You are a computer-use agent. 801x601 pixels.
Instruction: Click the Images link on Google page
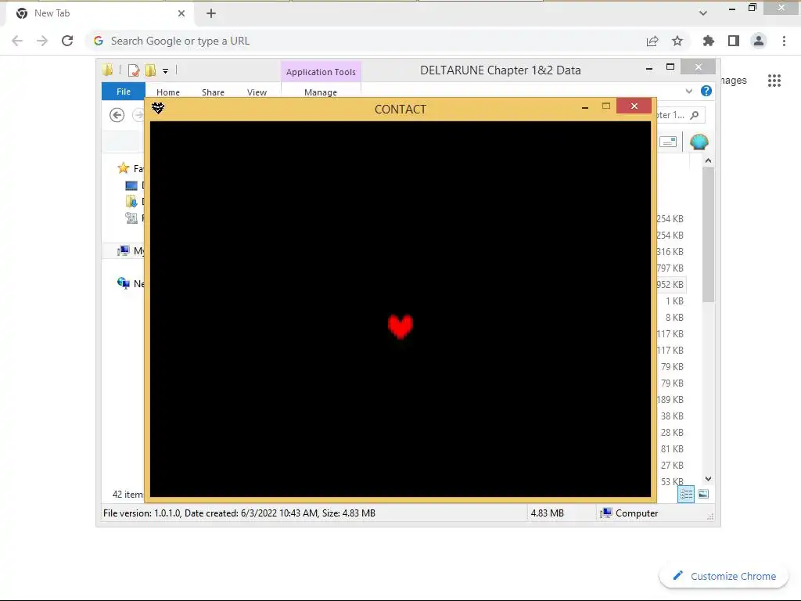pyautogui.click(x=734, y=81)
